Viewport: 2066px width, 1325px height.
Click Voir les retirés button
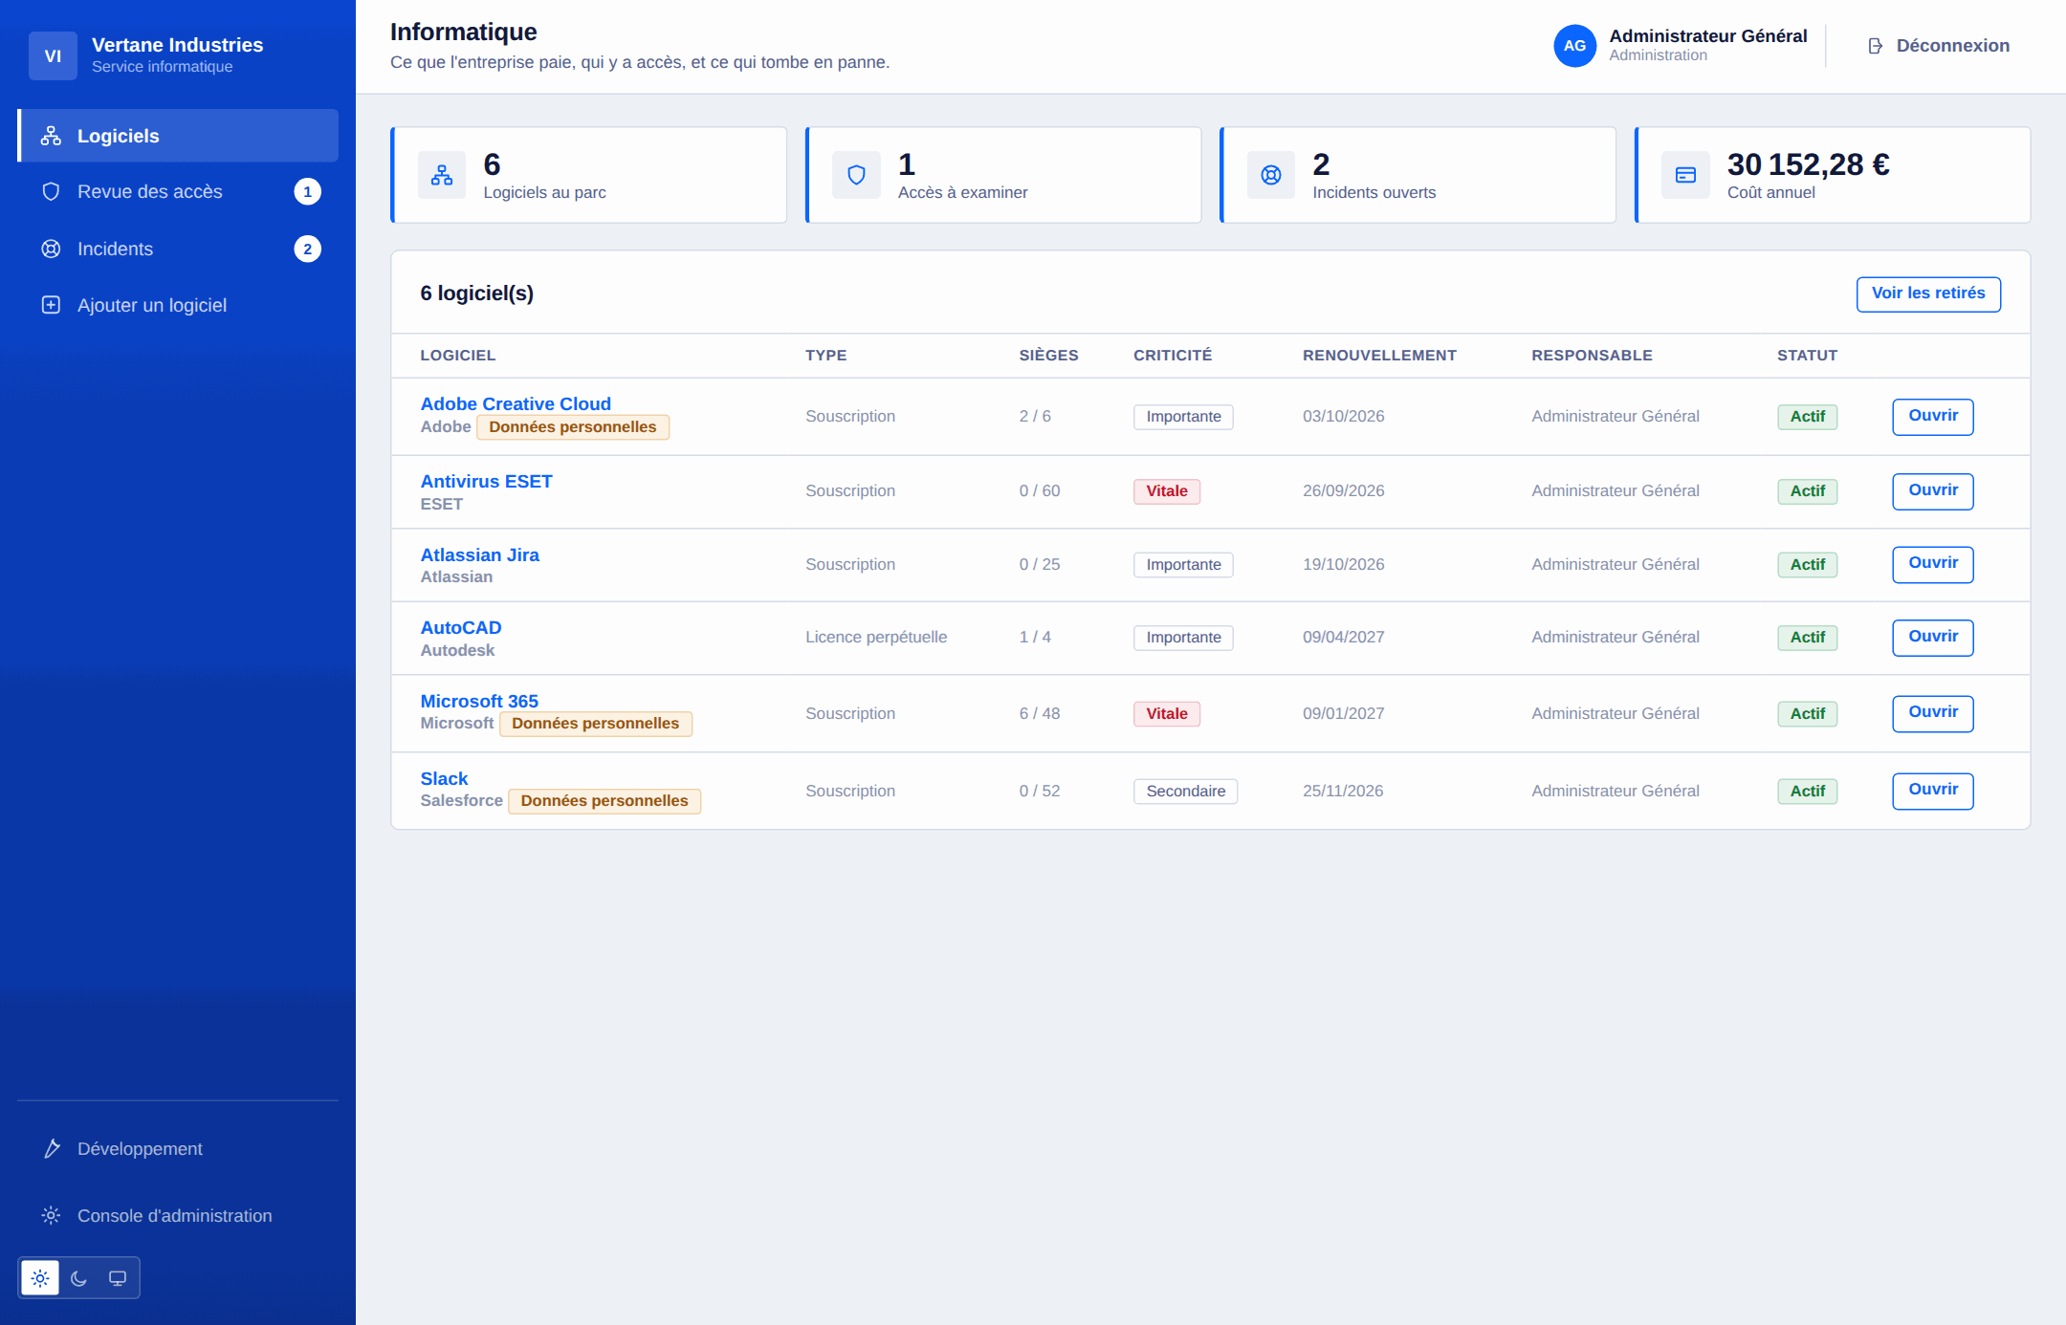[1928, 293]
